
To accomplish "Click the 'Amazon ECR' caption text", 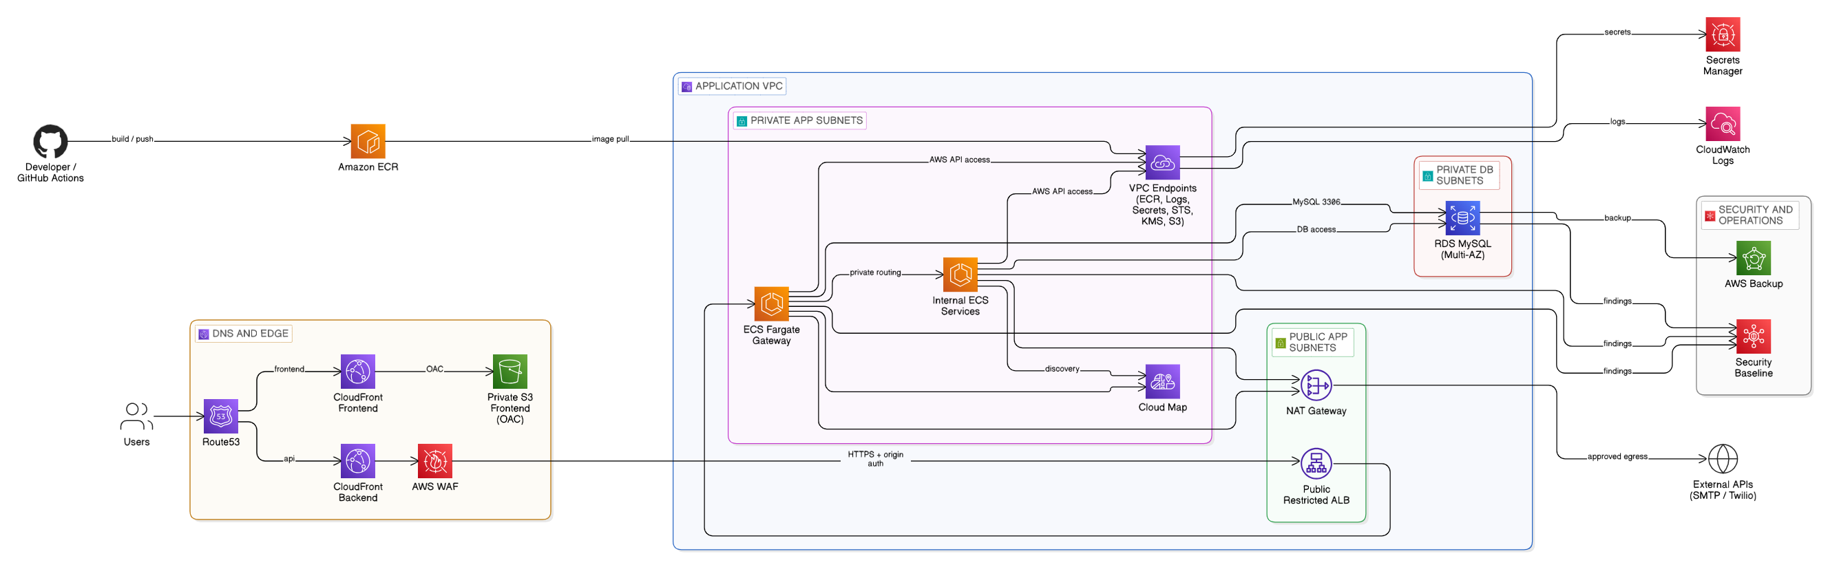I will point(368,167).
